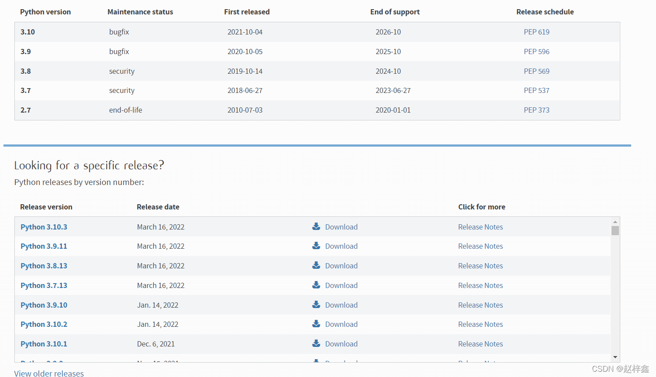Screen dimensions: 656x377
Task: Click download icon for Python 3.10.1
Action: click(316, 343)
